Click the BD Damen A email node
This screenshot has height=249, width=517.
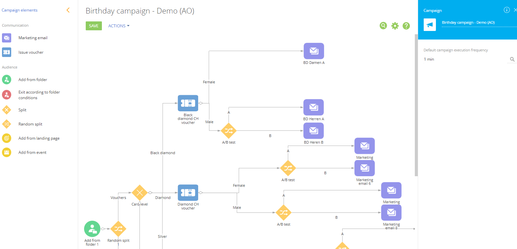(314, 51)
